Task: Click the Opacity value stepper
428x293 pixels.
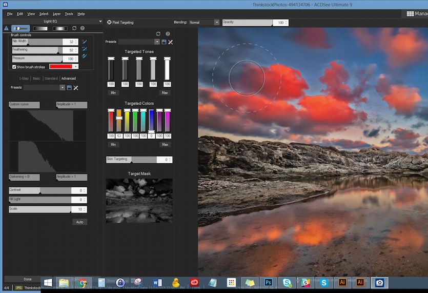Action: click(x=286, y=23)
